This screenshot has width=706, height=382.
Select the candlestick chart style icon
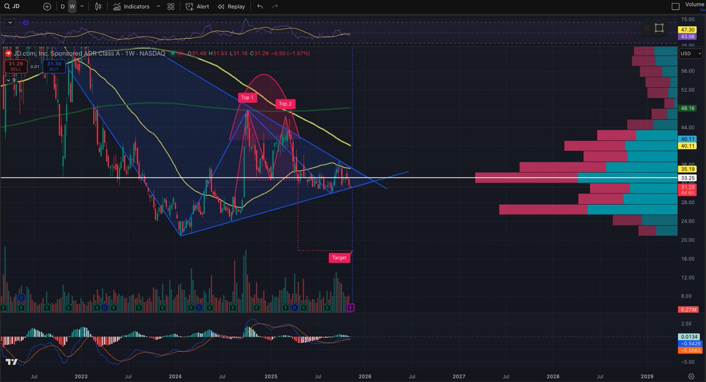(x=98, y=6)
